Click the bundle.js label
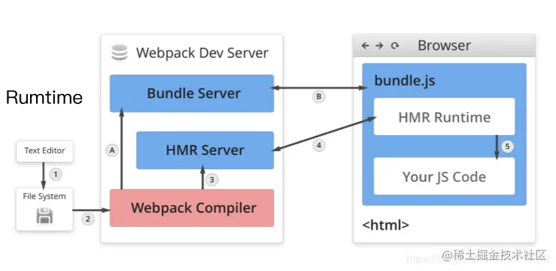 click(x=405, y=81)
